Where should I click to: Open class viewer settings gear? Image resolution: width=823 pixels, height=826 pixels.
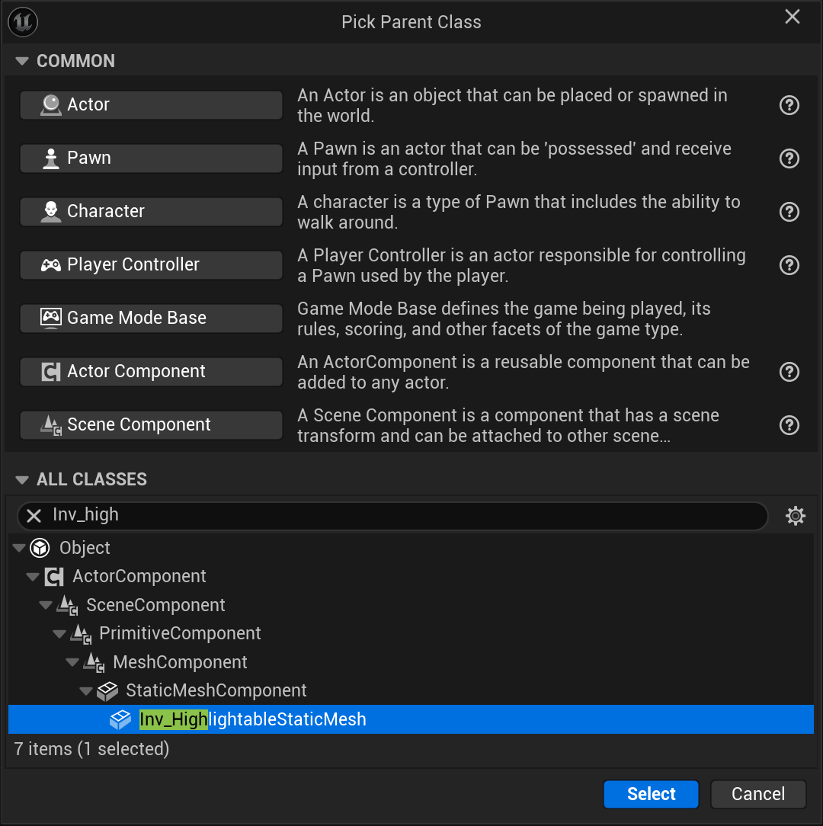796,516
